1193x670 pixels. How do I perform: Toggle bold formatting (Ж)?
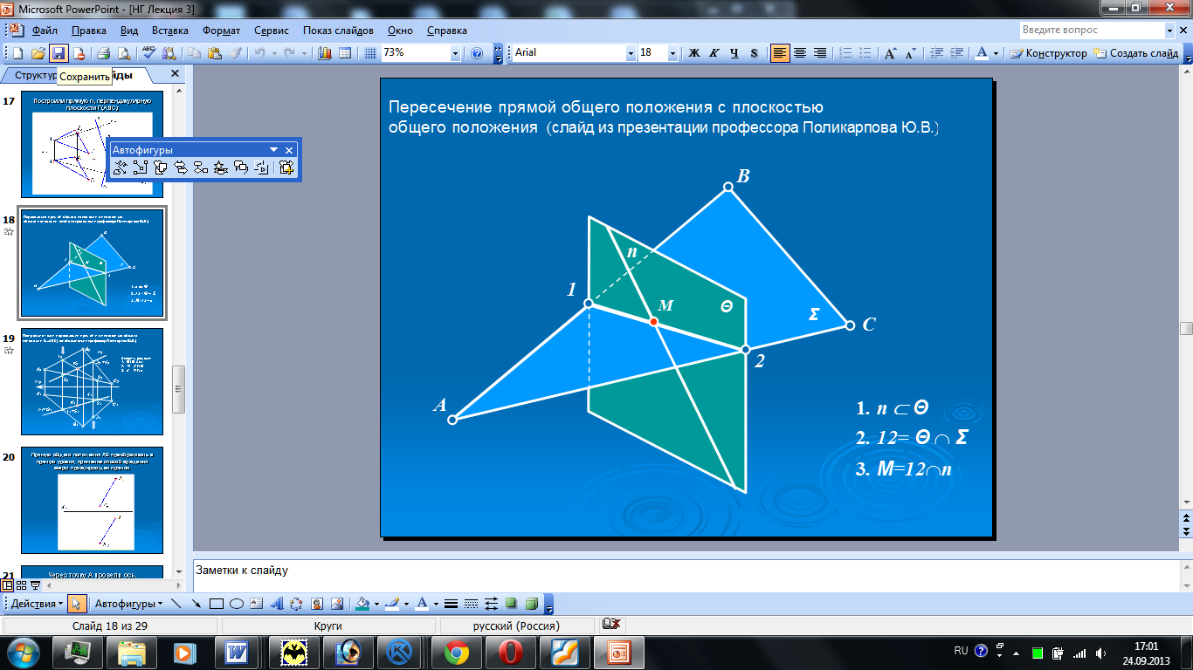(694, 52)
